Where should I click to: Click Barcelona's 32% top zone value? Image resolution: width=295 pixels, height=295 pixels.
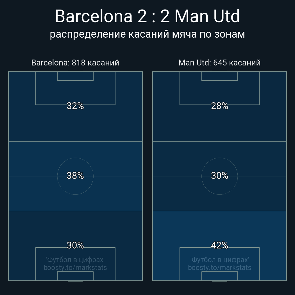(x=75, y=106)
